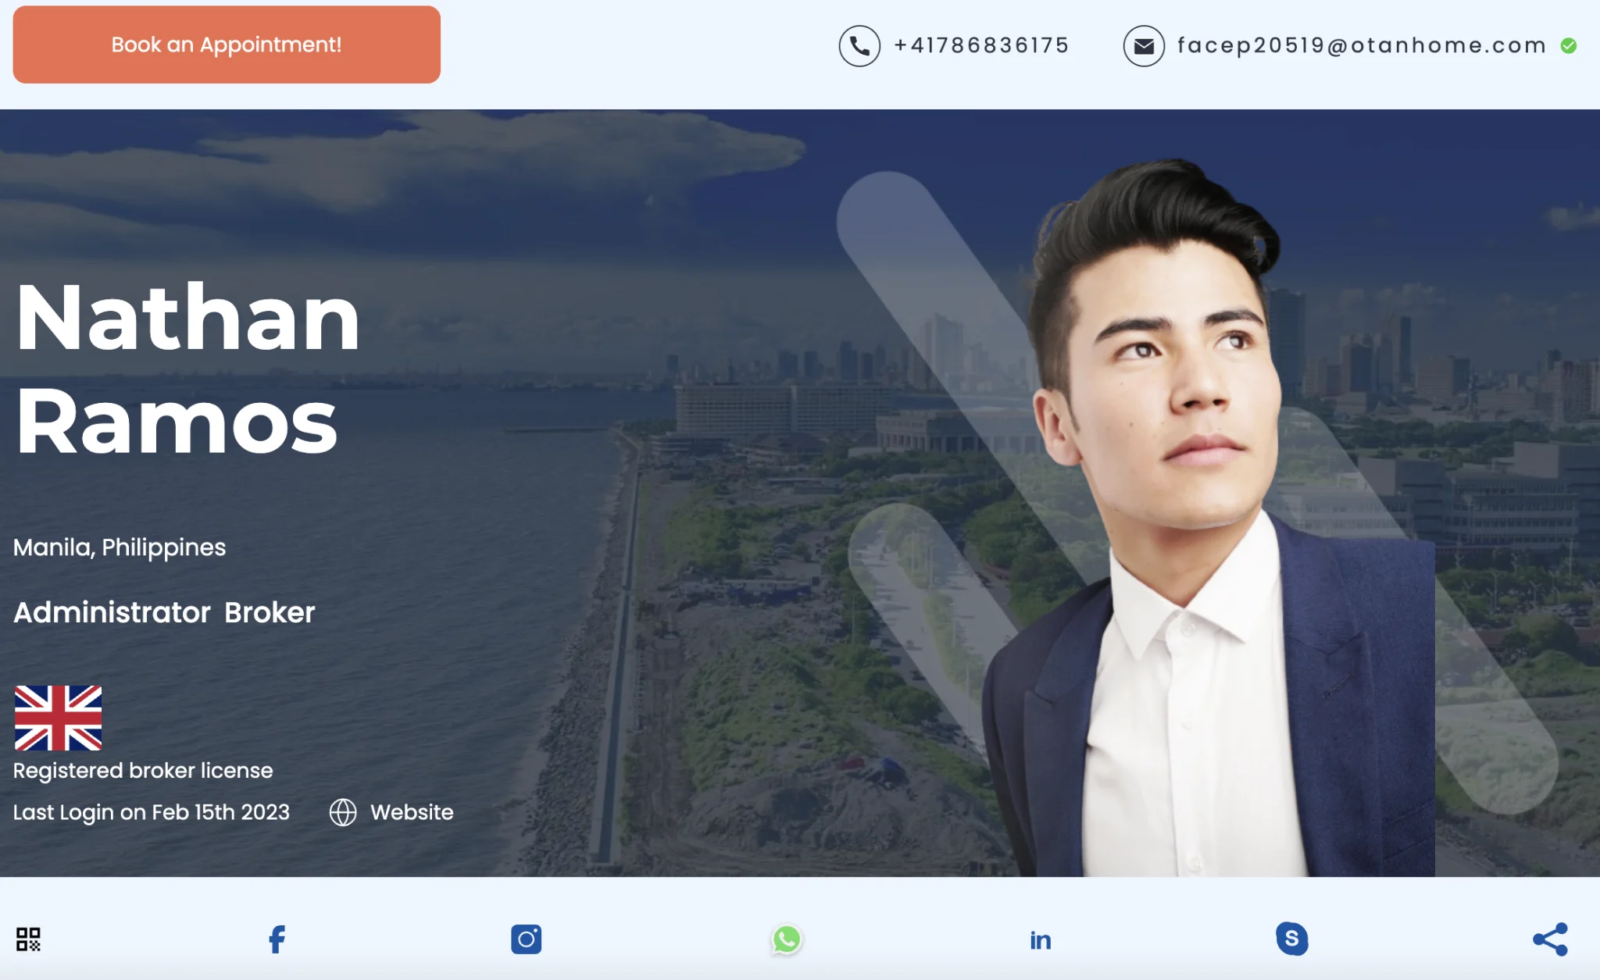
Task: Click the globe icon beside Website
Action: pos(343,812)
